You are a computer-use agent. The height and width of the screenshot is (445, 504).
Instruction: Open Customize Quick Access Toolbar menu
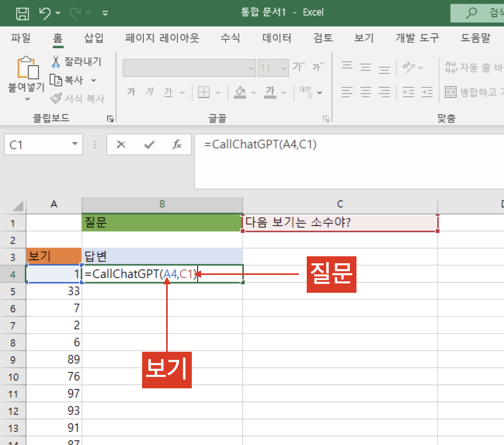pyautogui.click(x=105, y=13)
